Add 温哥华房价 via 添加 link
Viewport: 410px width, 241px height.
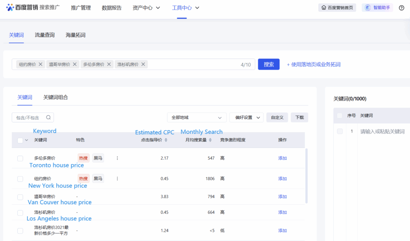[282, 197]
